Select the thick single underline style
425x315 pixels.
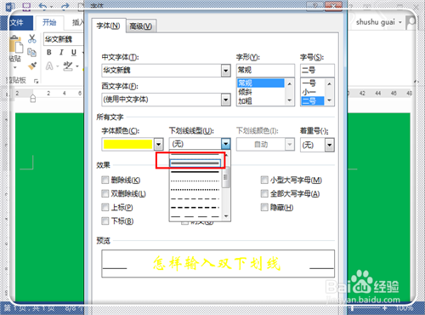195,172
